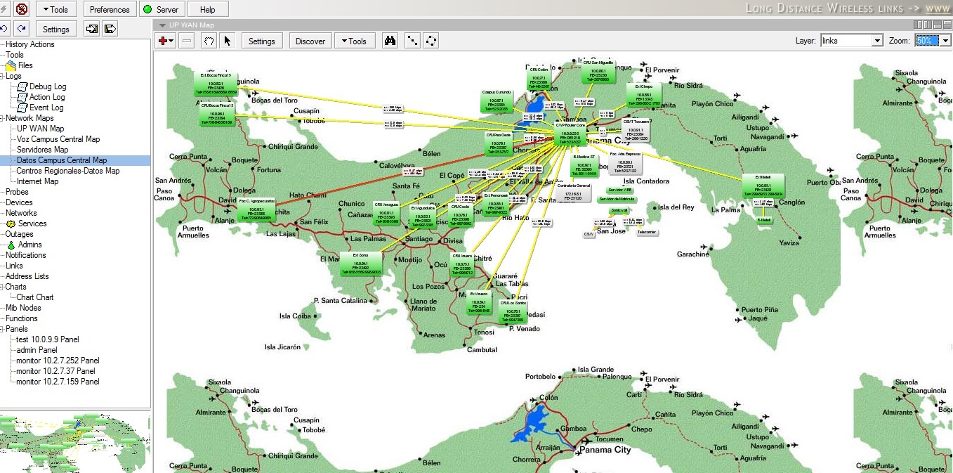Open the Layer dropdown showing links
The height and width of the screenshot is (473, 953).
click(x=876, y=41)
